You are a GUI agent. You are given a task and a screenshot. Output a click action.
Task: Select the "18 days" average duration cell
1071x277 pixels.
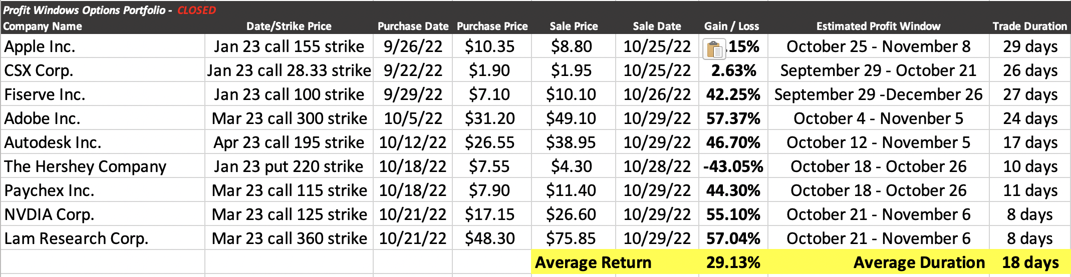(1030, 262)
